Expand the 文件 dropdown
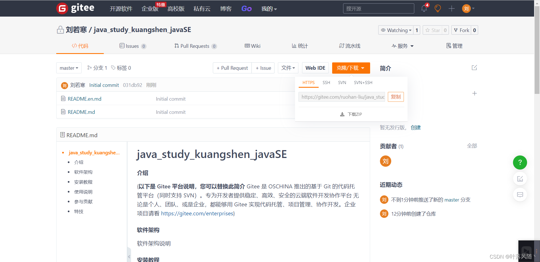Image resolution: width=540 pixels, height=262 pixels. point(288,68)
